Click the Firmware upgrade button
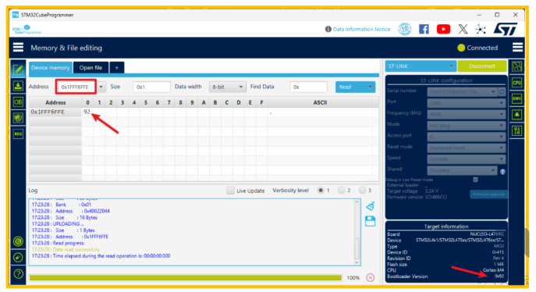 pyautogui.click(x=488, y=194)
